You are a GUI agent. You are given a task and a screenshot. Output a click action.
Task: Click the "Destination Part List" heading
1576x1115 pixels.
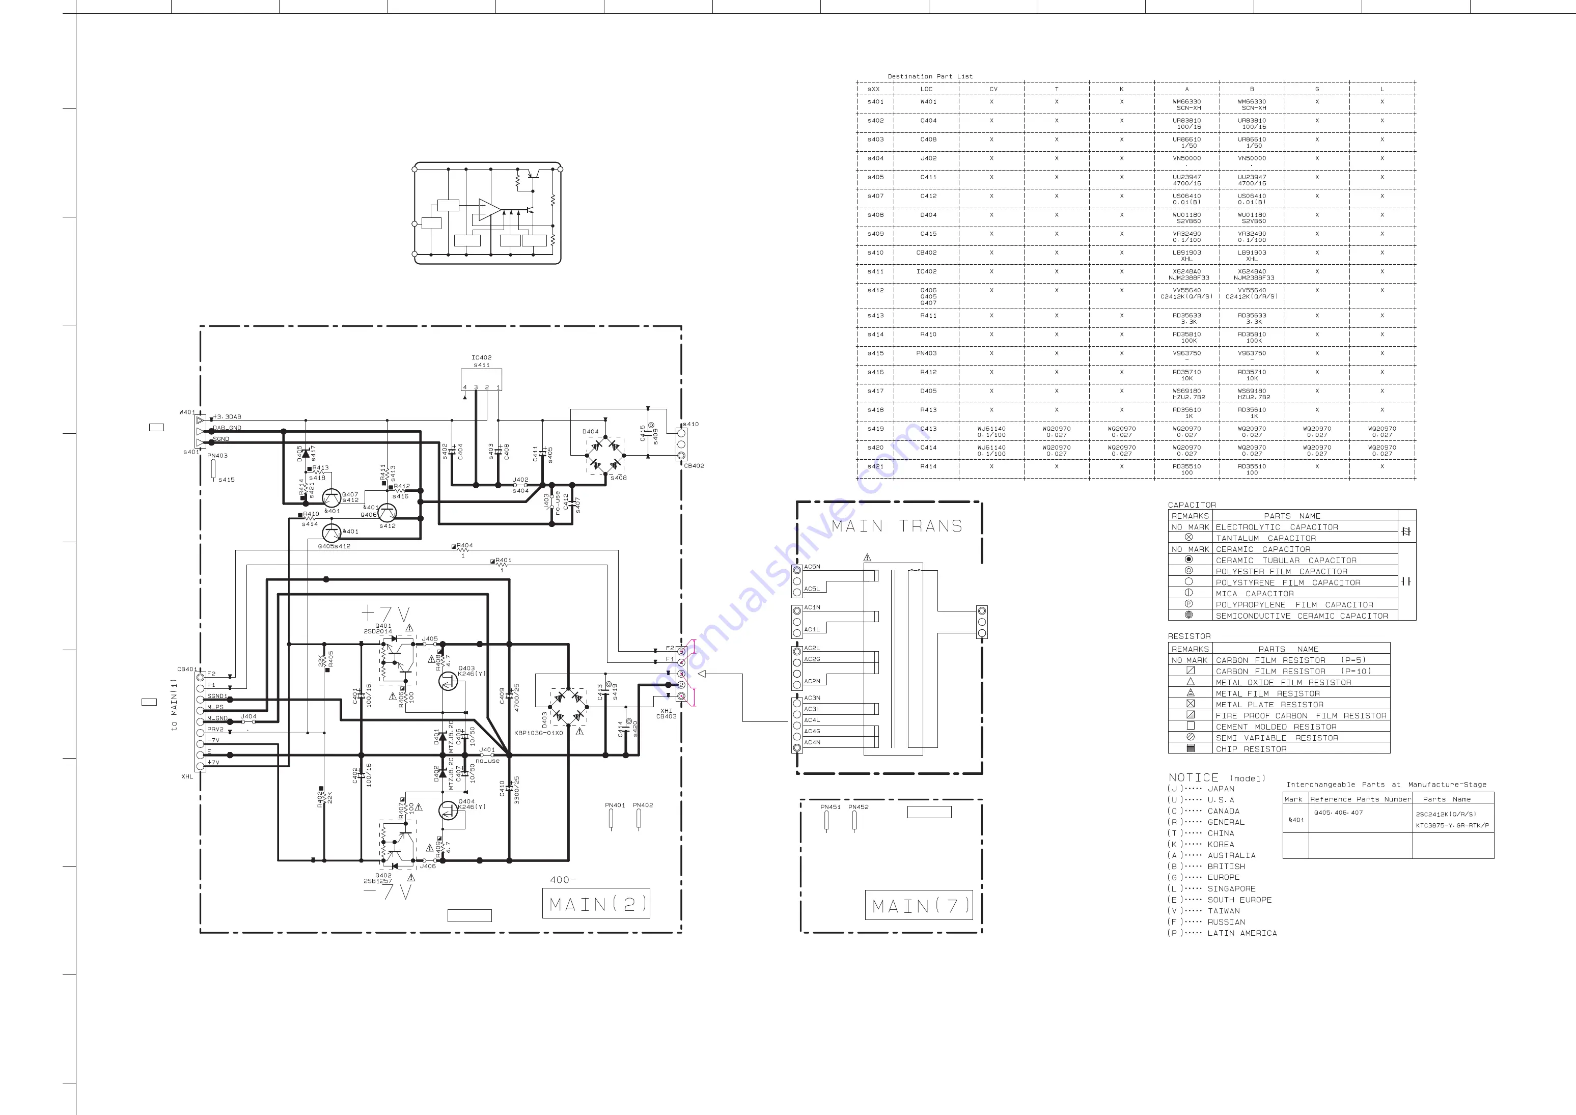[930, 76]
